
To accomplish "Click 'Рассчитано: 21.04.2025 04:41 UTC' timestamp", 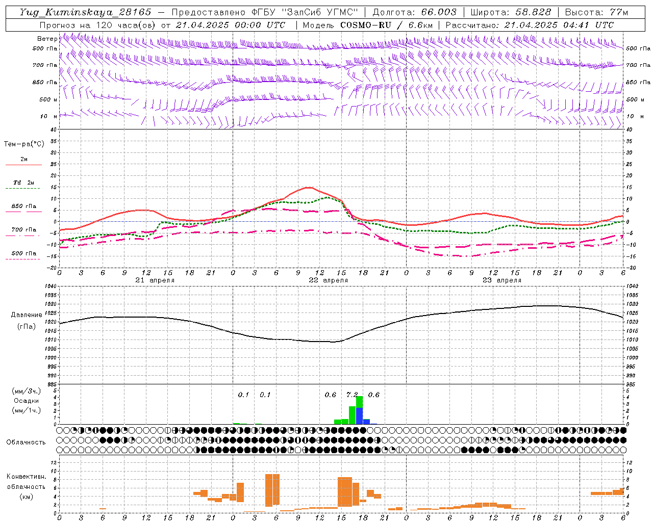I will pyautogui.click(x=530, y=25).
